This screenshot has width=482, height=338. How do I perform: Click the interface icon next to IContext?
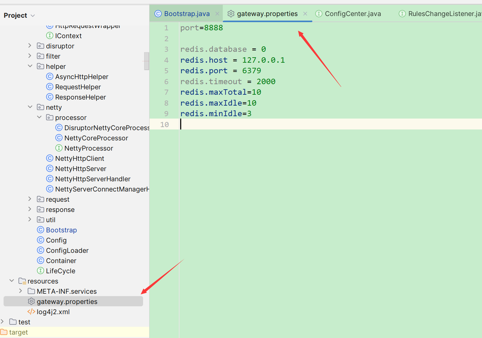[50, 36]
